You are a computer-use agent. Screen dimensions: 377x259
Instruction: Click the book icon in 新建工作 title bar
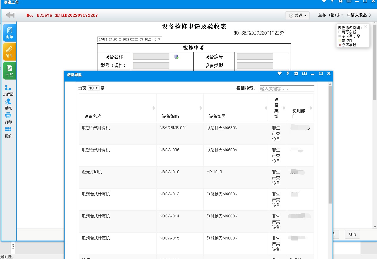click(x=349, y=1)
